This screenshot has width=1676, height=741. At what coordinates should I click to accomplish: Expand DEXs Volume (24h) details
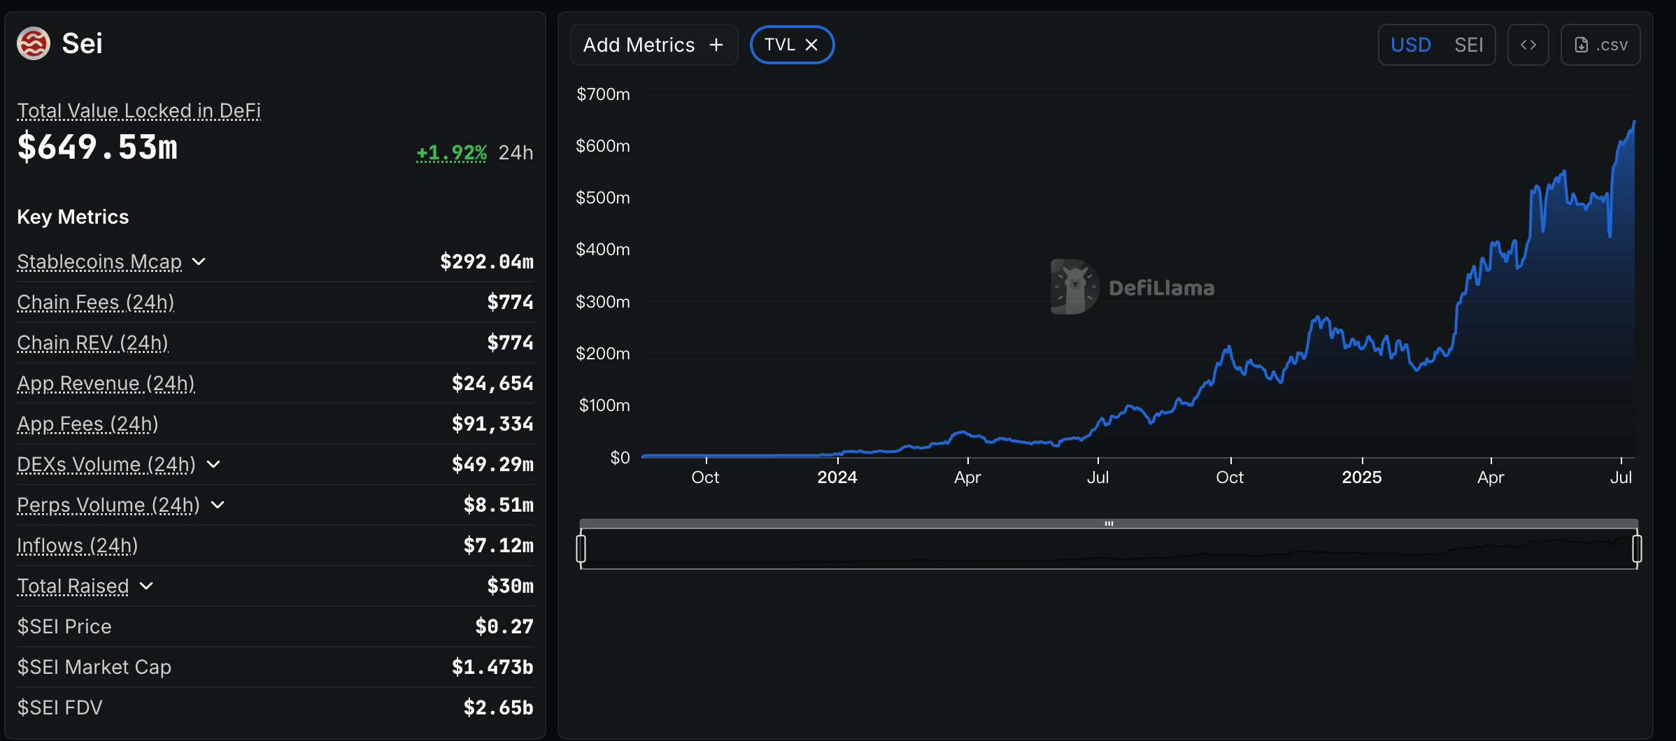point(213,464)
